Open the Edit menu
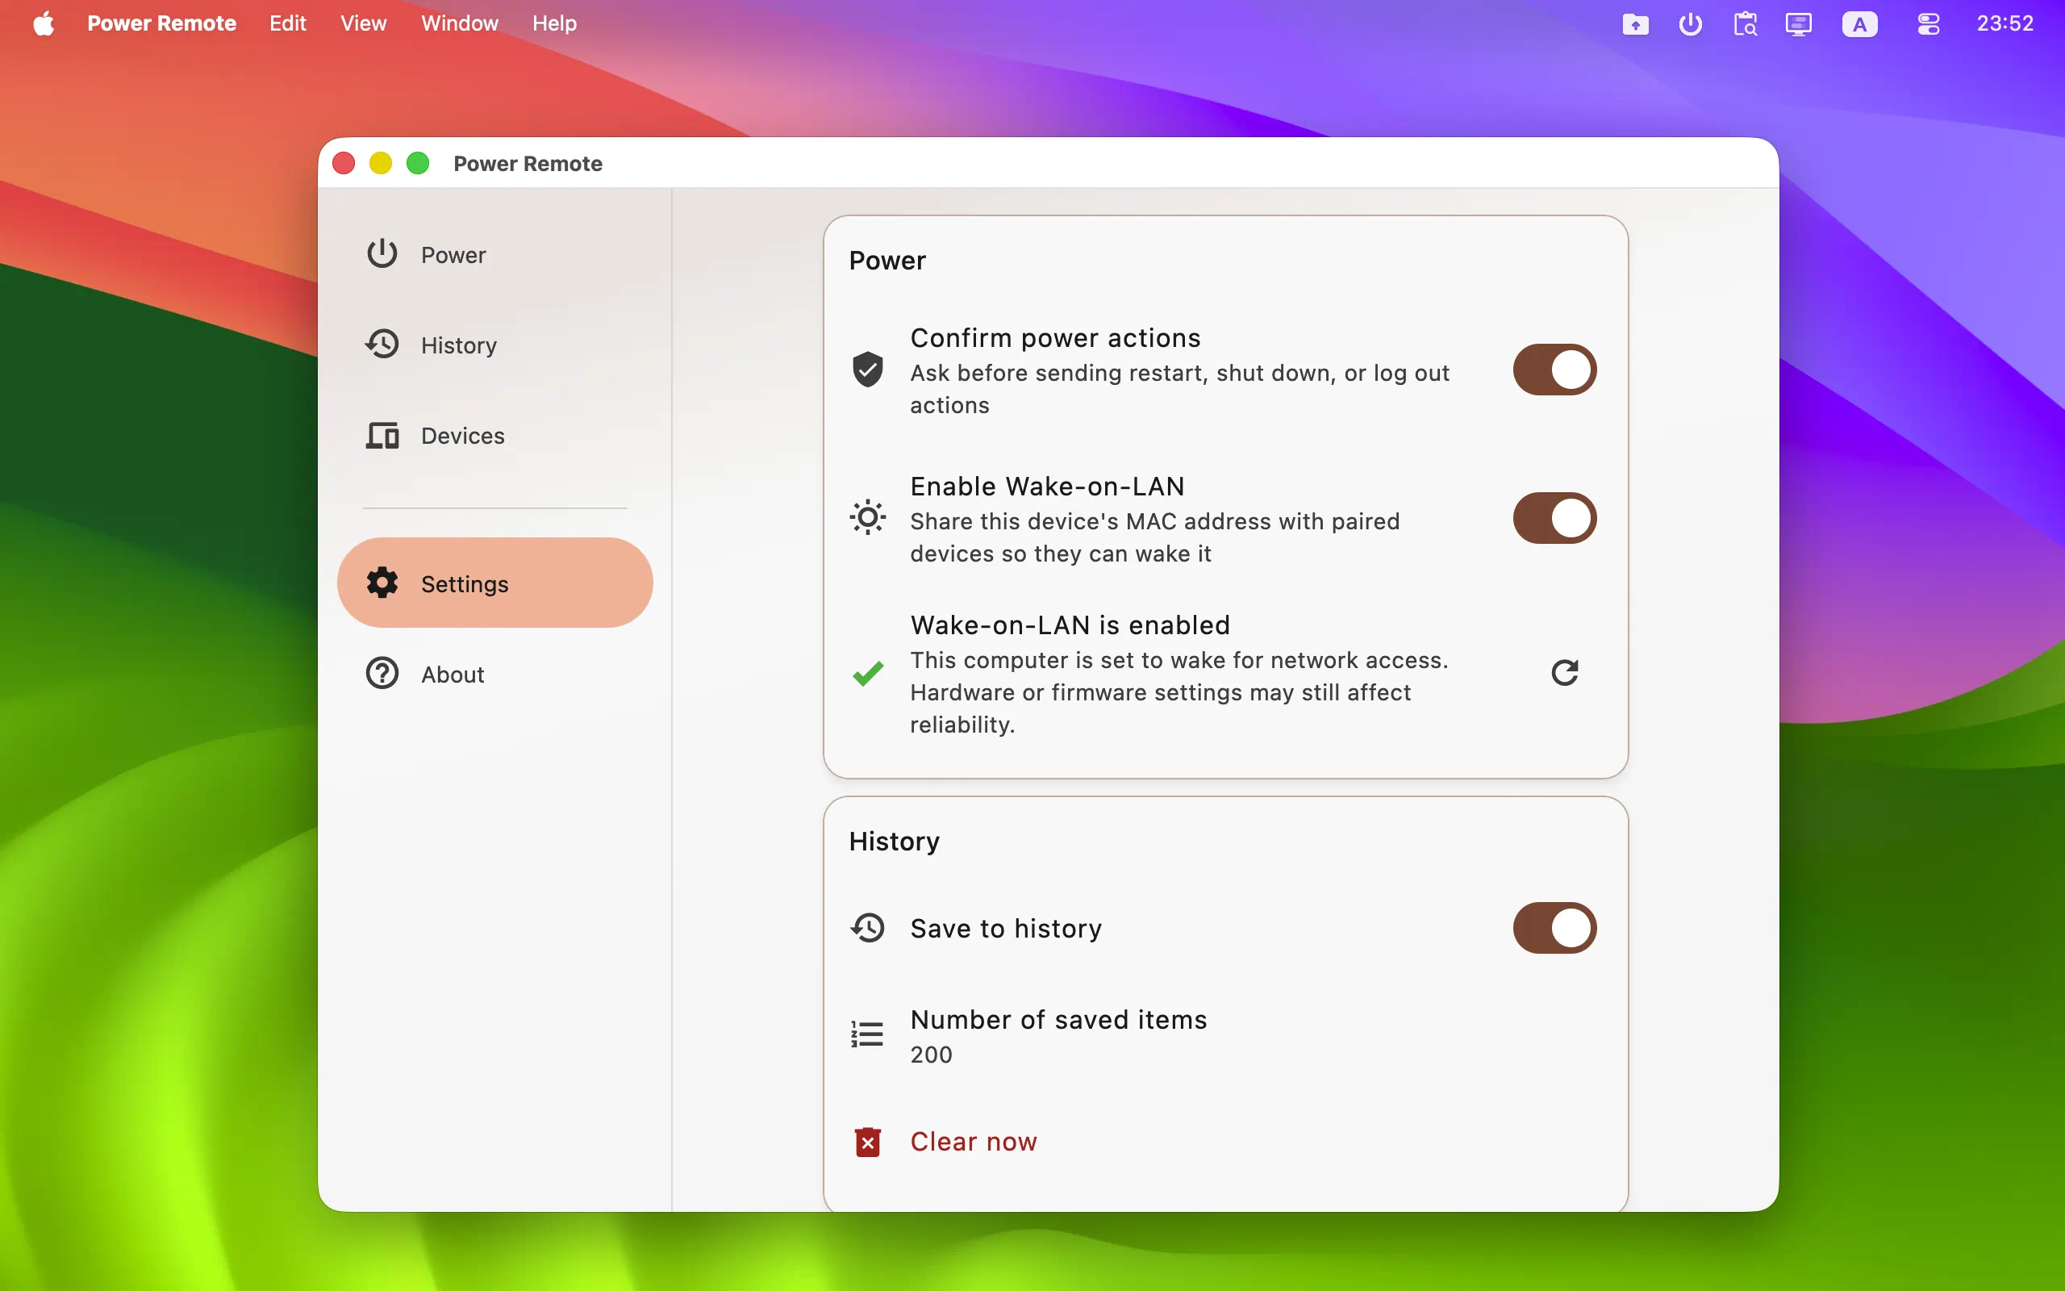 pyautogui.click(x=287, y=23)
